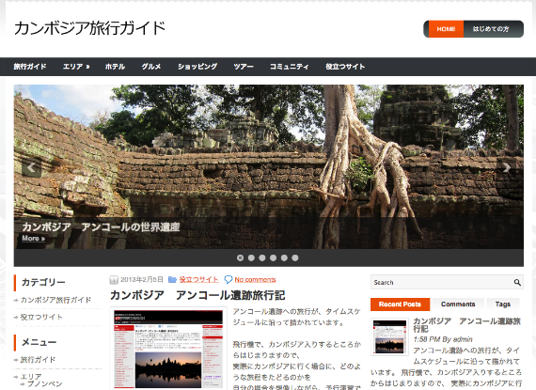
Task: Open ショッピング in the navigation bar
Action: [x=197, y=67]
